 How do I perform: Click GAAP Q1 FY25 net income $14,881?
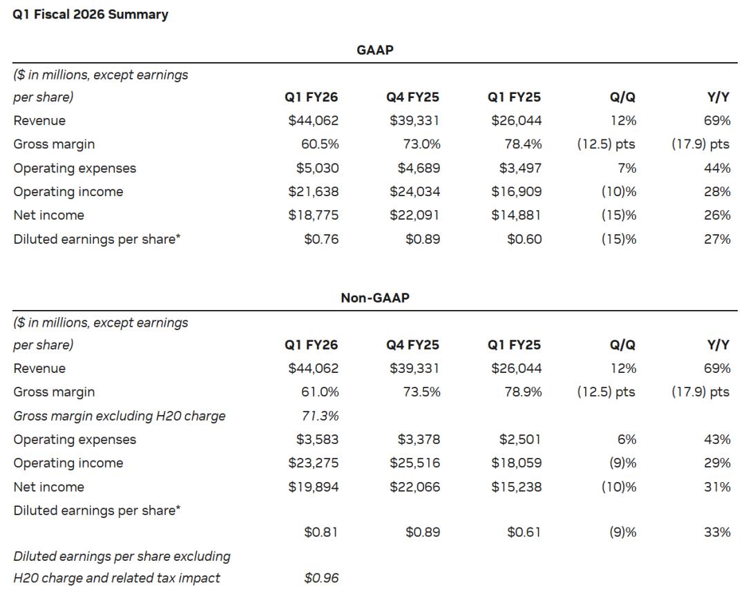pos(516,215)
